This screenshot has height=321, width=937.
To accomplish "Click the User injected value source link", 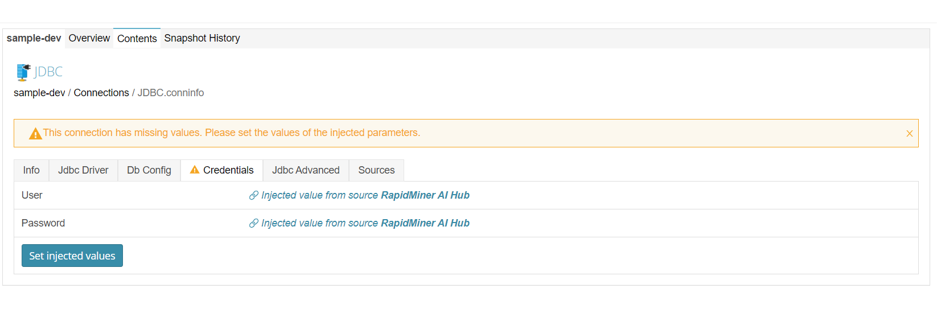I will (365, 195).
